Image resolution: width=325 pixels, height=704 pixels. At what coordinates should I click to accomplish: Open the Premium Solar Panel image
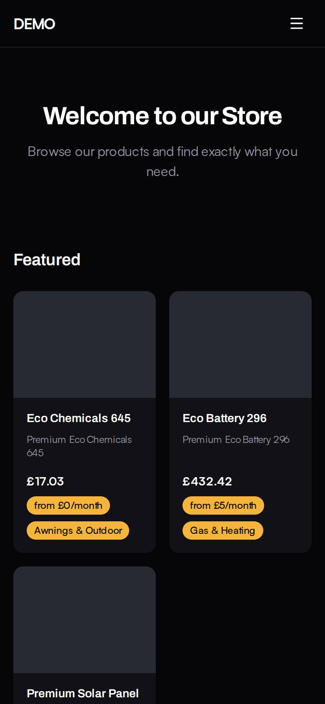tap(85, 620)
